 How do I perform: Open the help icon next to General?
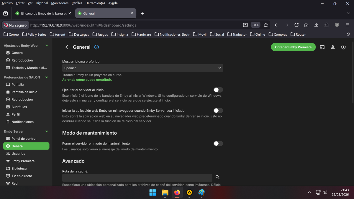(x=96, y=47)
